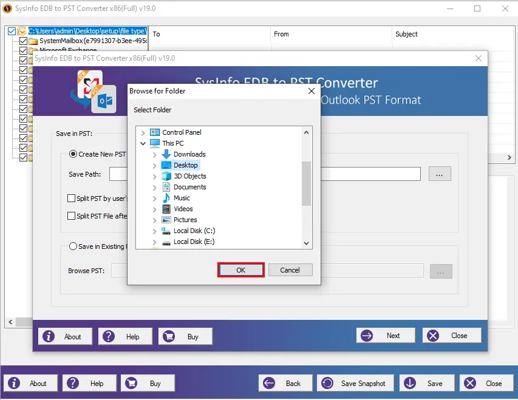
Task: Sort by the Subject column header
Action: [x=452, y=34]
